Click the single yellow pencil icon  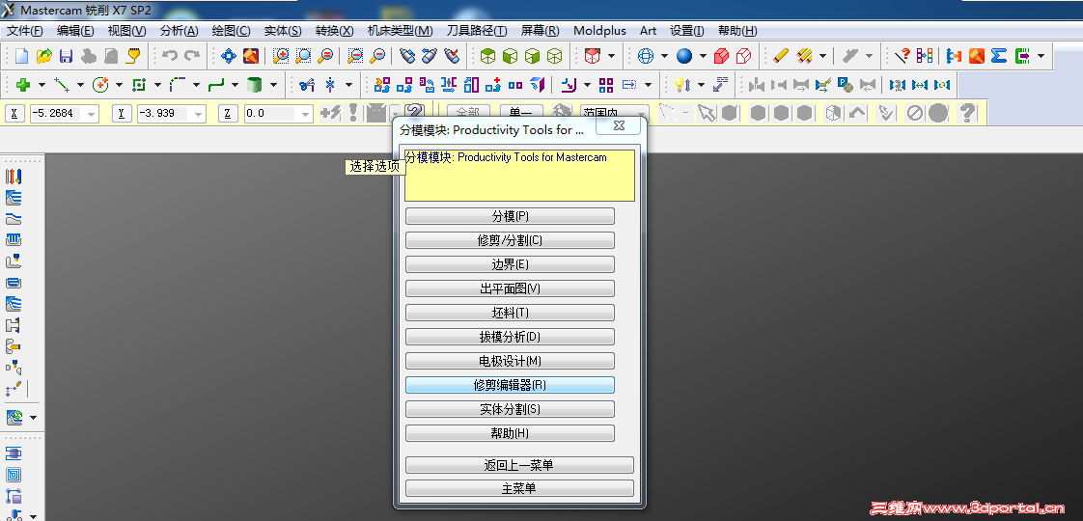(x=781, y=56)
